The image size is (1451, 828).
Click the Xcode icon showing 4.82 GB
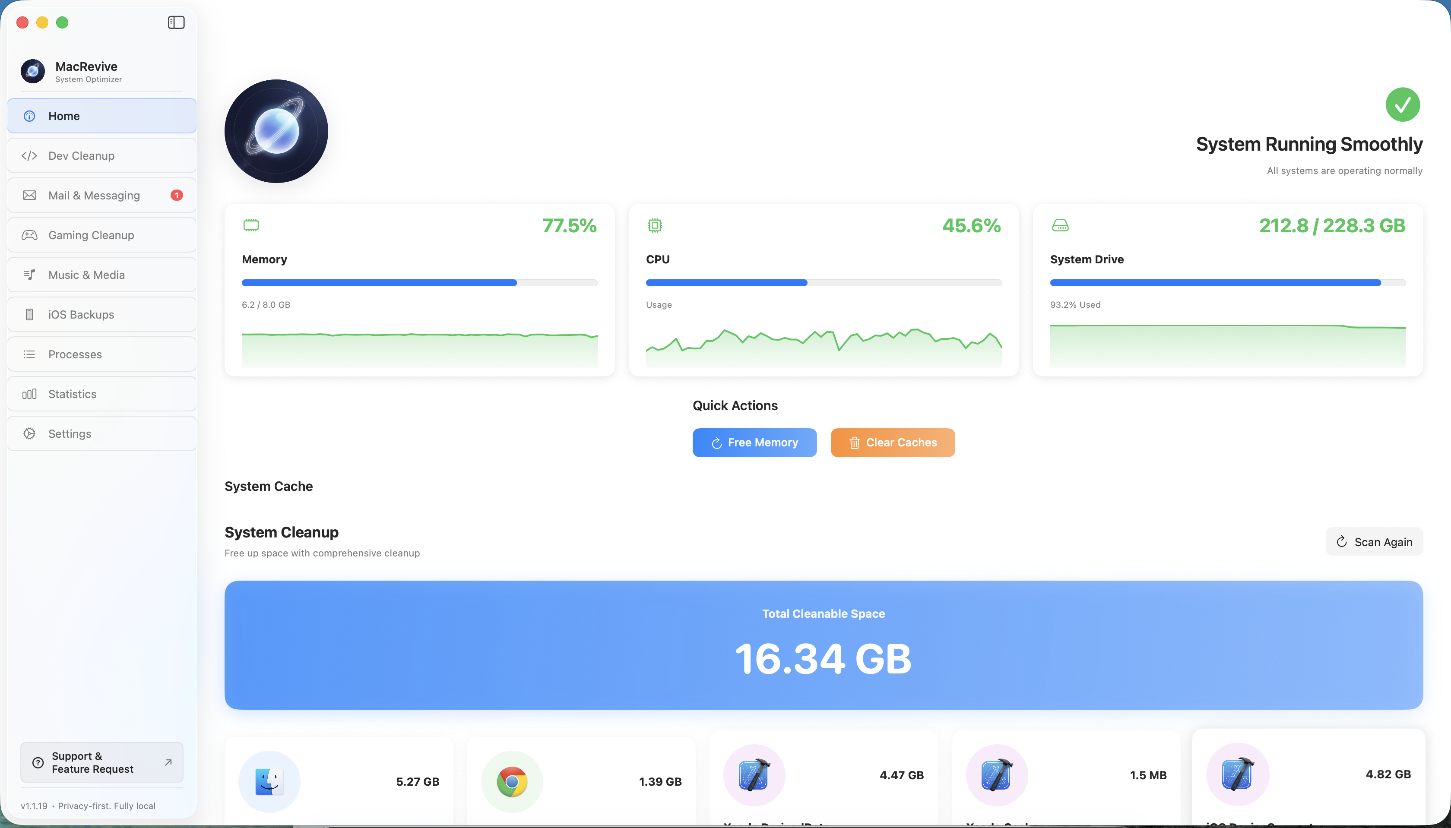coord(1238,774)
